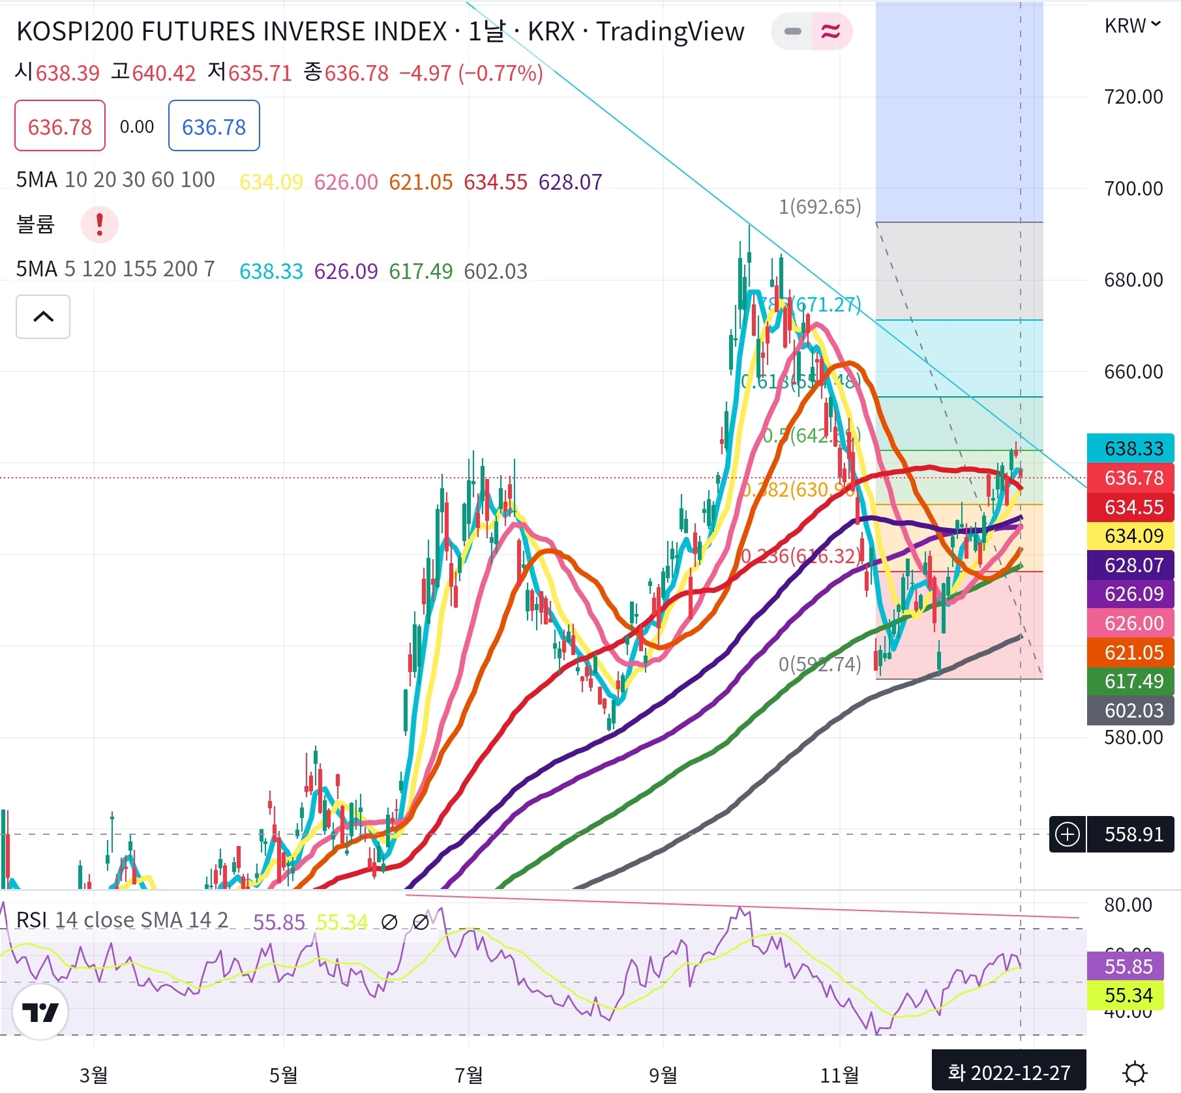Click the Fibonacci level label 0.236(616.32)
The image size is (1181, 1093).
(x=803, y=556)
